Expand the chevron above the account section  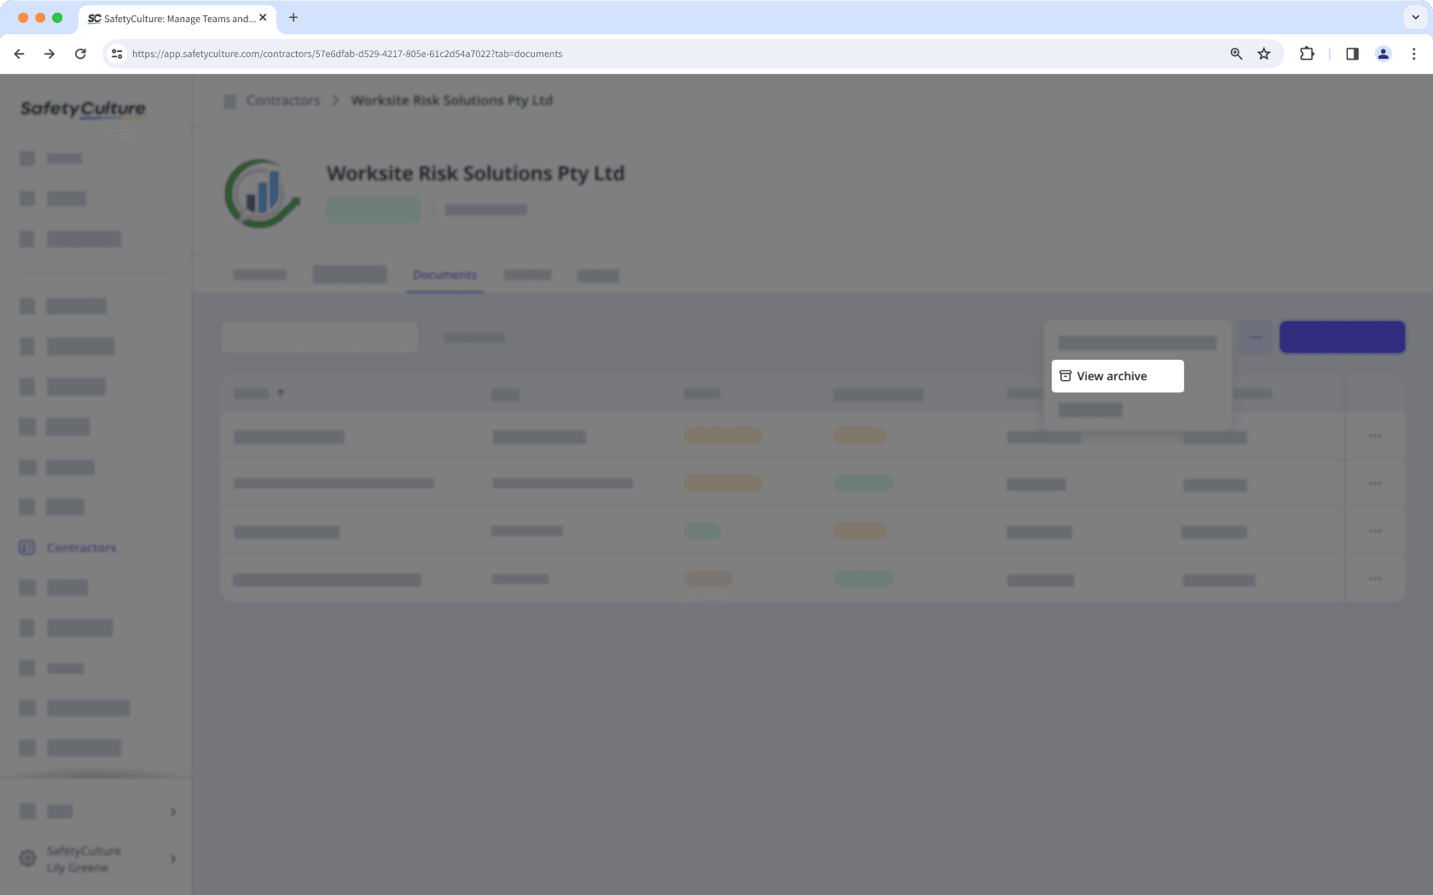(172, 811)
